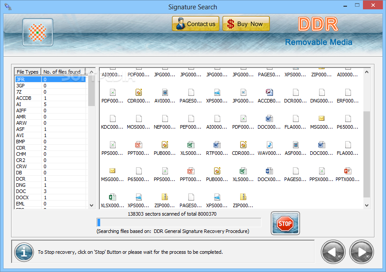Click the file type list up arrow
Screen dimensions: 386x272
(x=91, y=72)
